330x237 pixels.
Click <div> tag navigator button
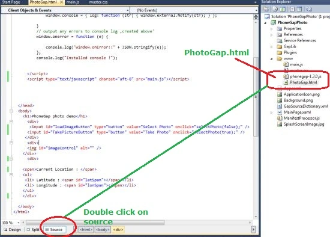118,230
